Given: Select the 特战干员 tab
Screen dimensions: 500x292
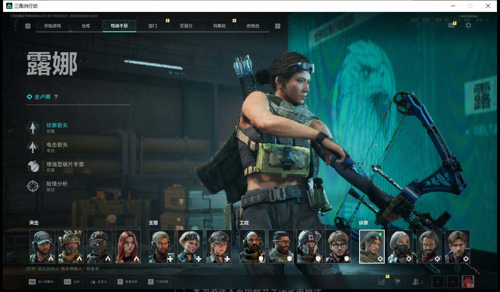Looking at the screenshot, I should 119,26.
